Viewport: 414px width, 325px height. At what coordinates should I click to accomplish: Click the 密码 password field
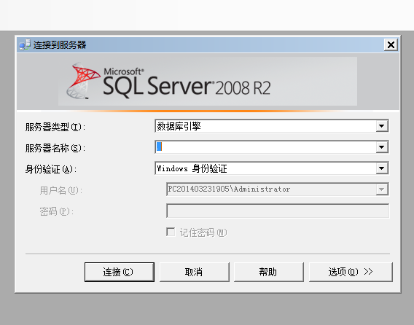point(278,211)
